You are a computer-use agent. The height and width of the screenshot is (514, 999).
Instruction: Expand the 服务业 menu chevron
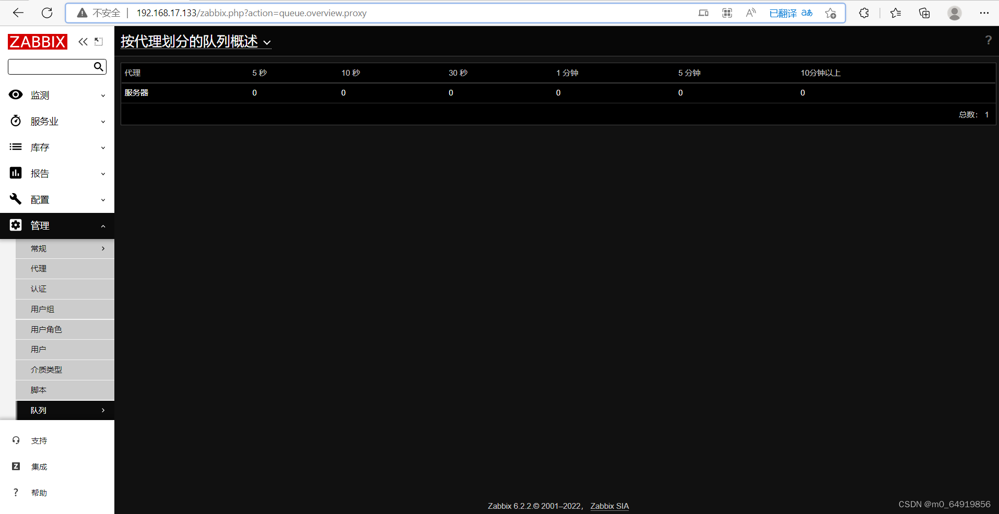tap(103, 122)
